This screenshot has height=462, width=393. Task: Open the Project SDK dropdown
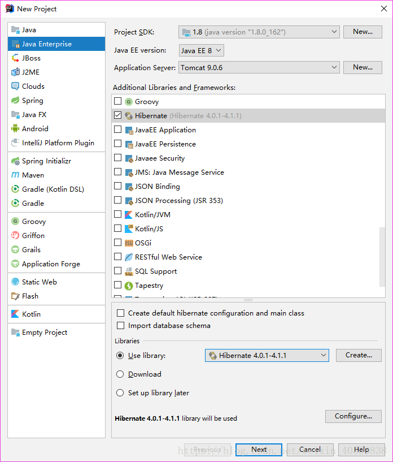[x=259, y=32]
